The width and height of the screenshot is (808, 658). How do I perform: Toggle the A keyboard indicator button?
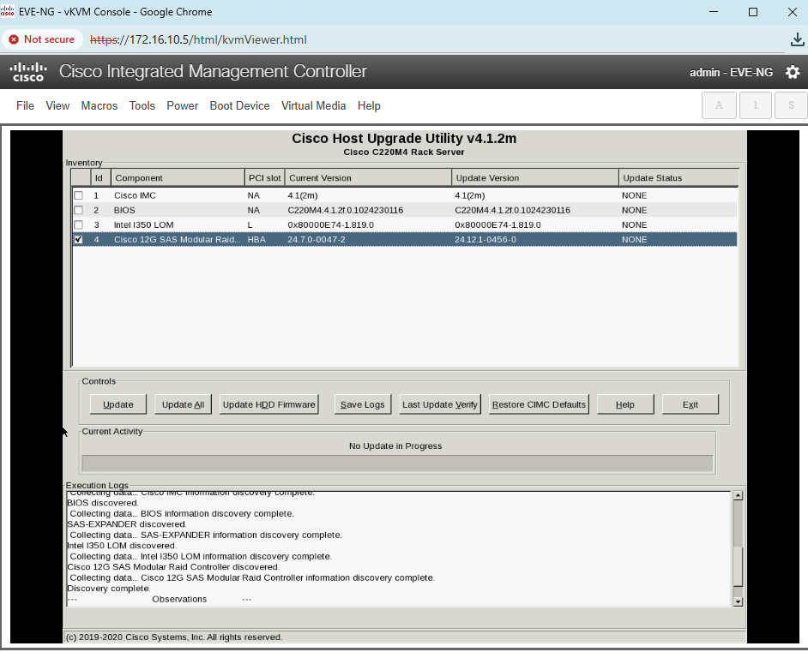(719, 105)
